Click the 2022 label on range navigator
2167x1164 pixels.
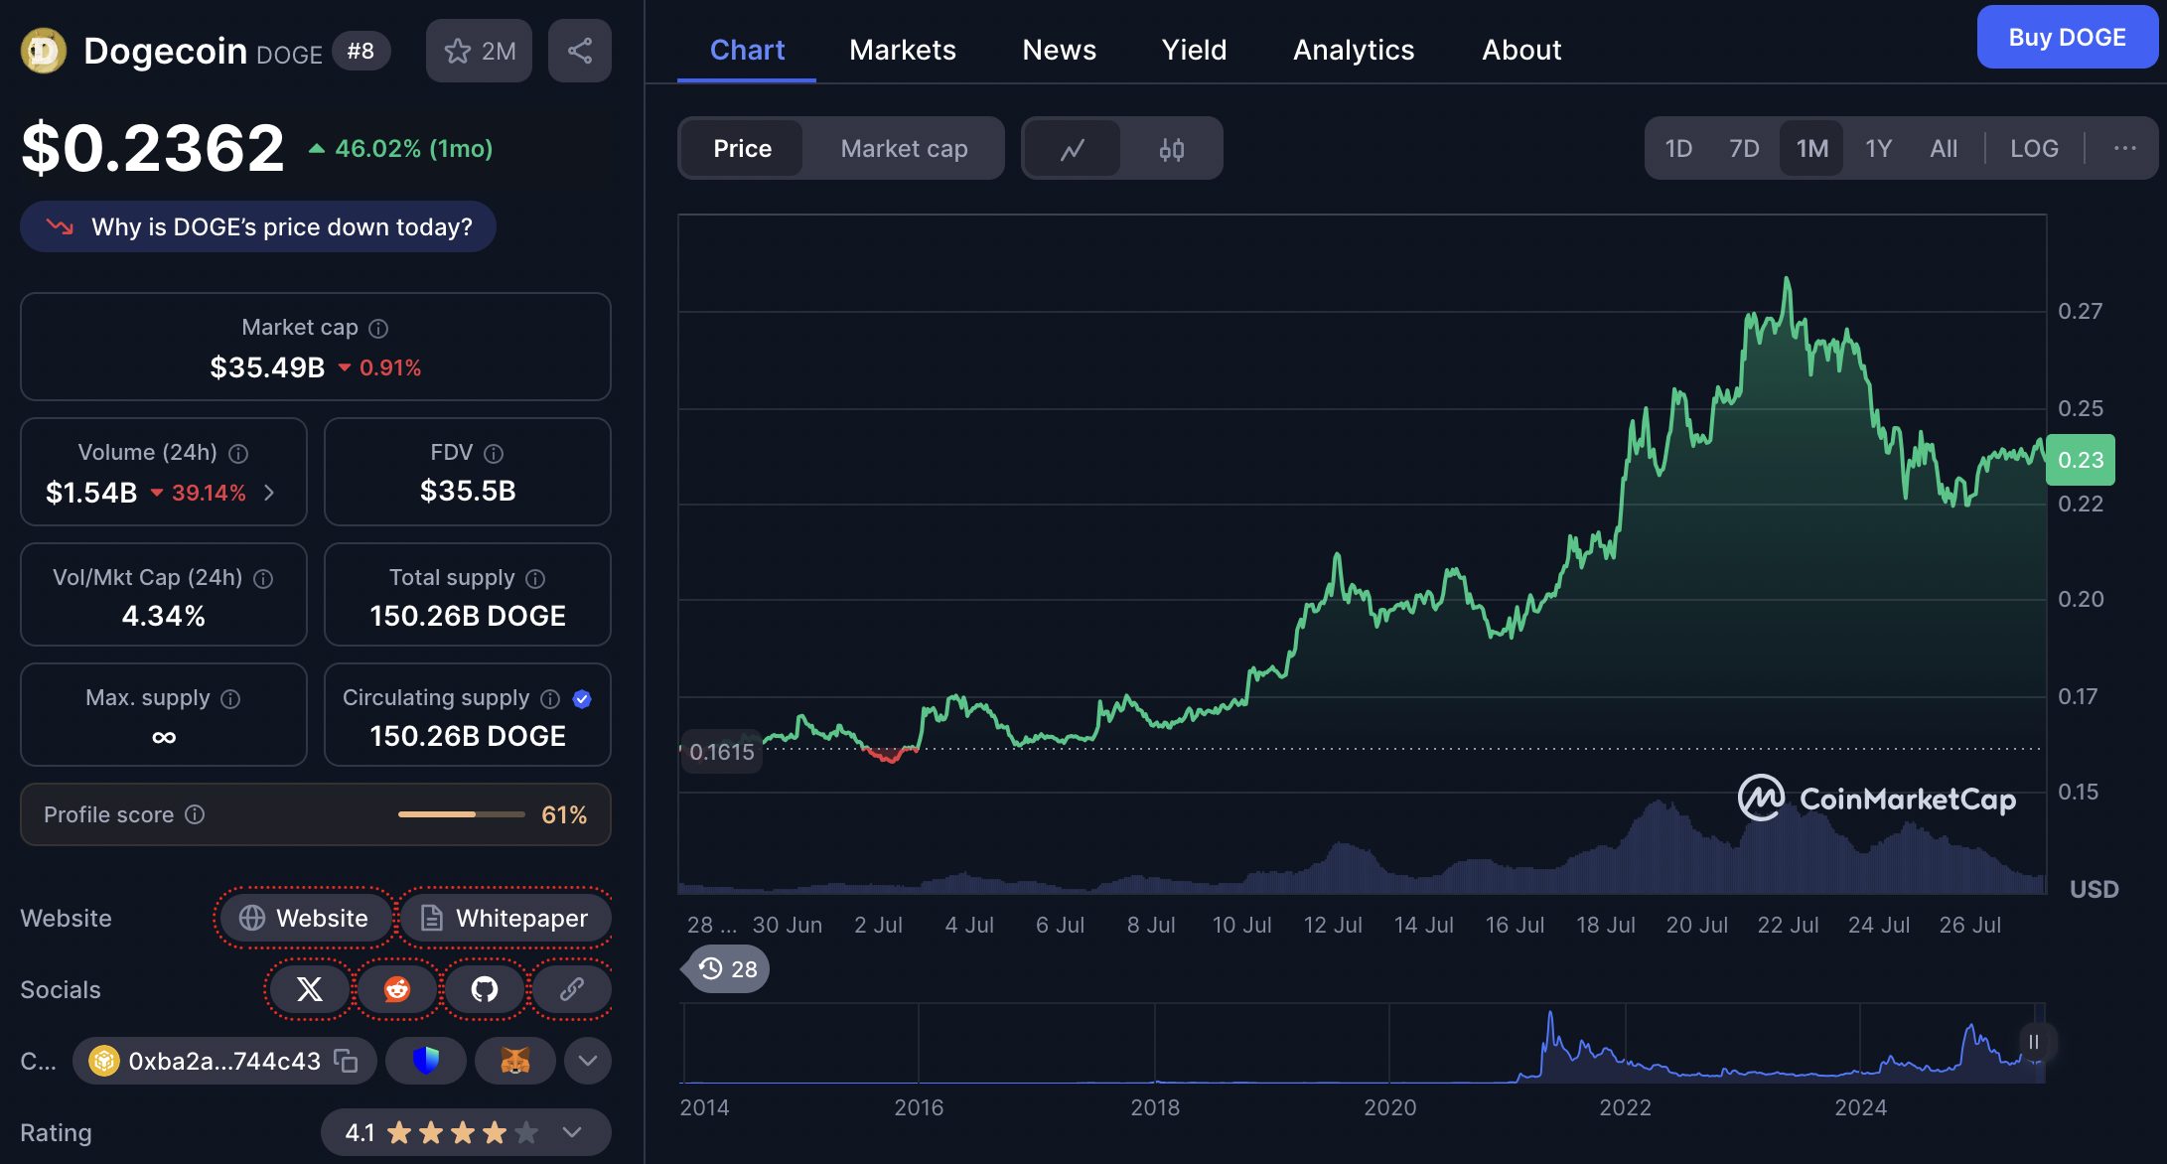pos(1625,1107)
